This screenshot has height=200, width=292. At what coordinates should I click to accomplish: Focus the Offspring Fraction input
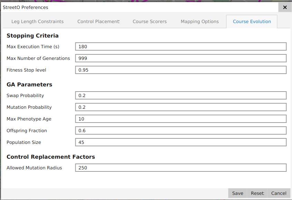point(181,130)
